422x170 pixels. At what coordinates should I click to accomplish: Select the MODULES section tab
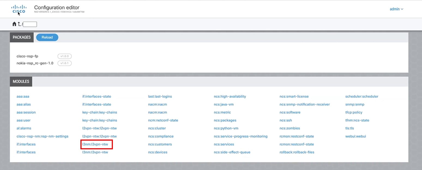click(x=21, y=82)
